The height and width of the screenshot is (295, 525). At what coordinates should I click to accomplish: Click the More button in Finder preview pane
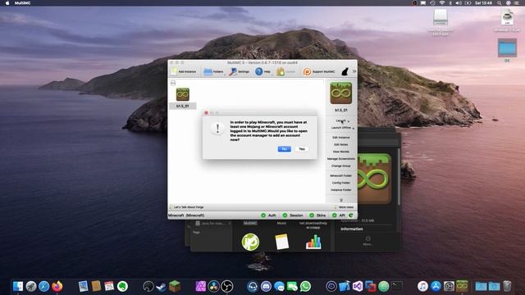367,240
